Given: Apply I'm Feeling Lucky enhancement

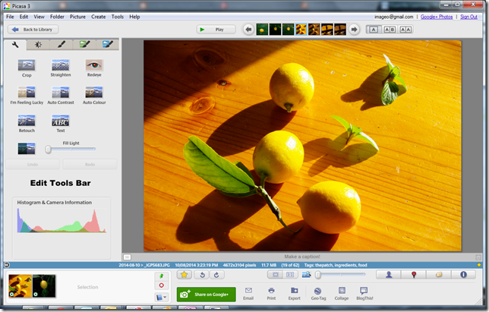Looking at the screenshot, I should pos(27,93).
